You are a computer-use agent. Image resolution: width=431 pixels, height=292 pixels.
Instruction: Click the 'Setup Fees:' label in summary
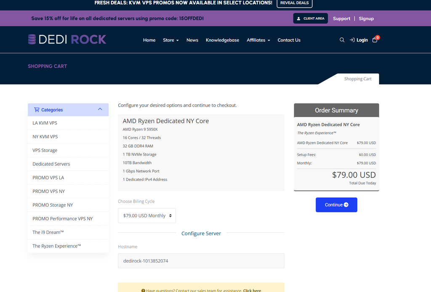pyautogui.click(x=306, y=155)
